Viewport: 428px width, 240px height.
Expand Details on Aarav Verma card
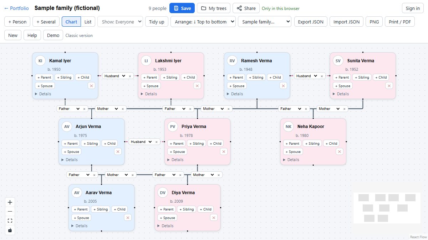click(x=79, y=226)
